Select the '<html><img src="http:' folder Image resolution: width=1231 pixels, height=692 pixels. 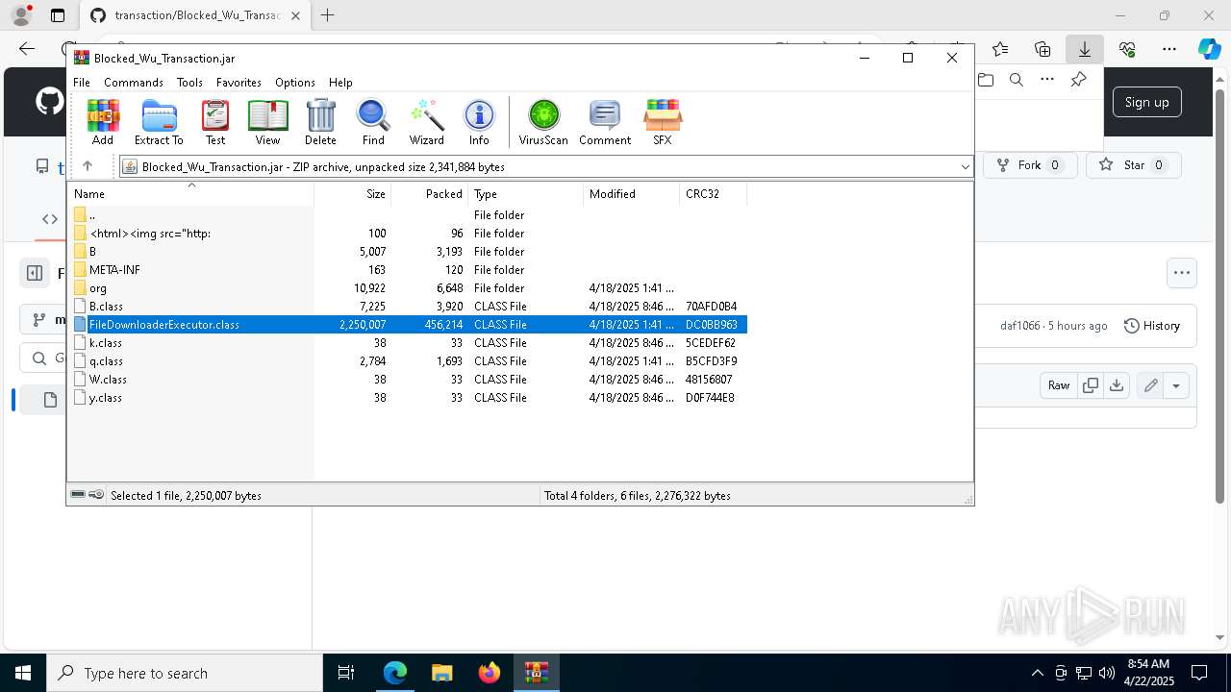(408, 234)
